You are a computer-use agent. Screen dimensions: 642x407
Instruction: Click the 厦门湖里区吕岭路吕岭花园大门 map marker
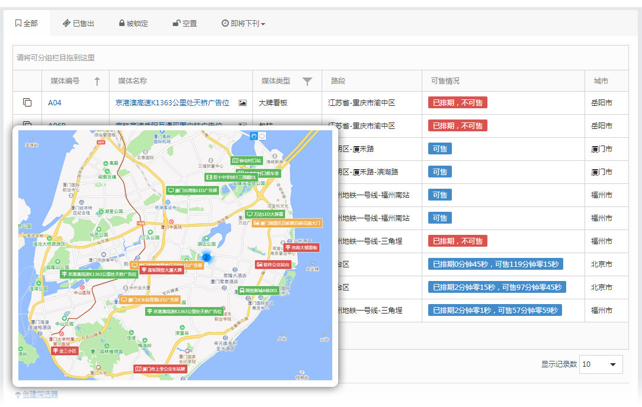coord(287,223)
